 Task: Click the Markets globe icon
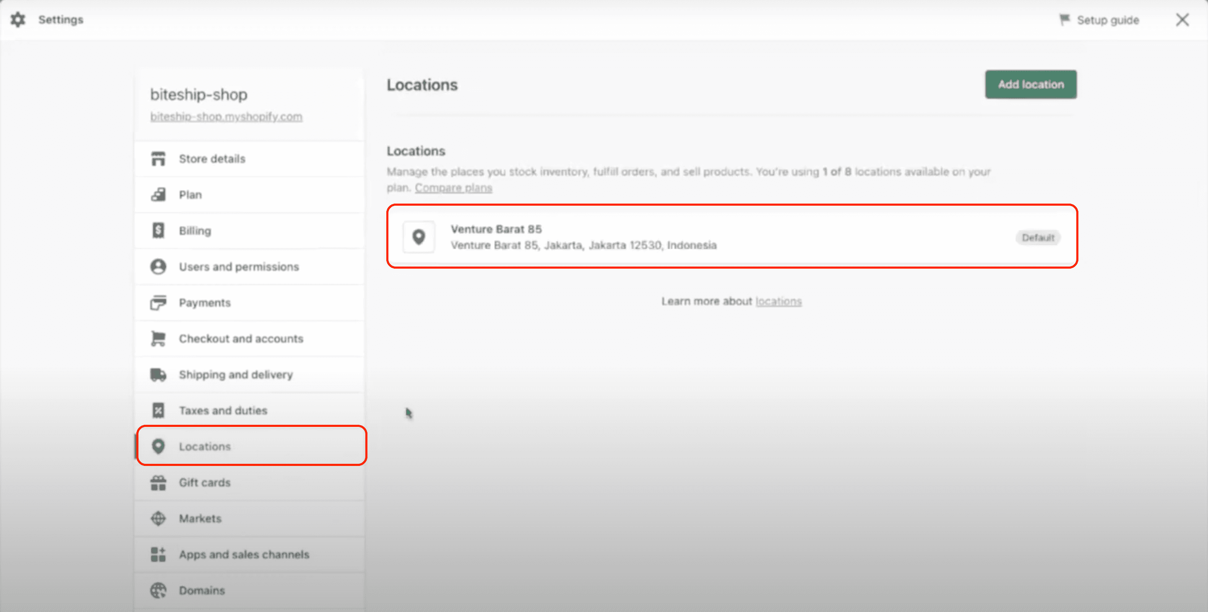coord(158,518)
